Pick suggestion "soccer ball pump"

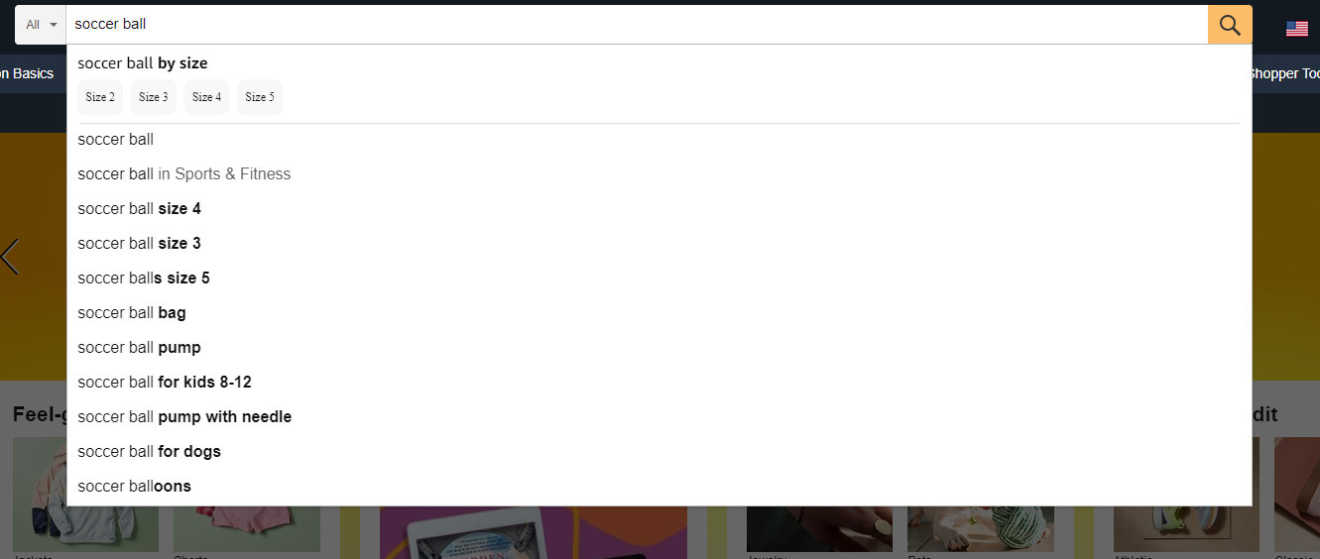[x=660, y=348]
